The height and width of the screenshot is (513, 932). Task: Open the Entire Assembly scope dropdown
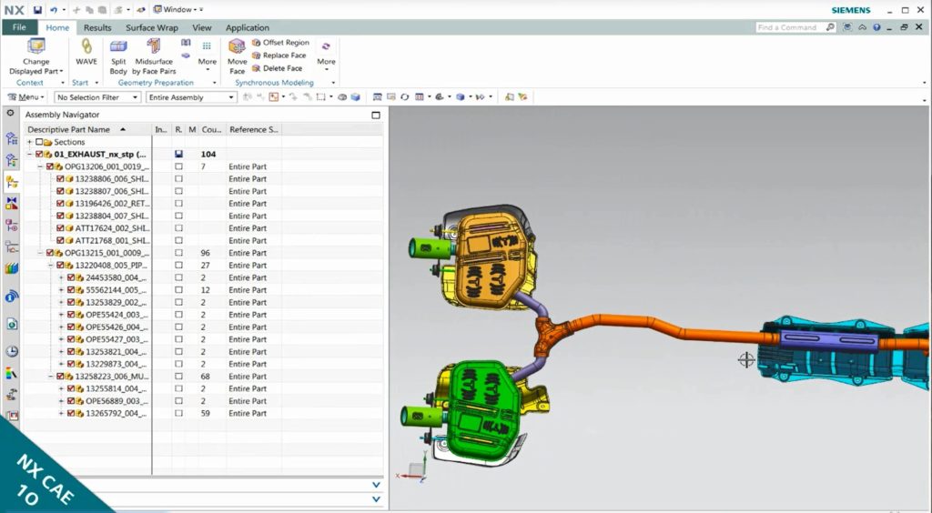coord(190,97)
